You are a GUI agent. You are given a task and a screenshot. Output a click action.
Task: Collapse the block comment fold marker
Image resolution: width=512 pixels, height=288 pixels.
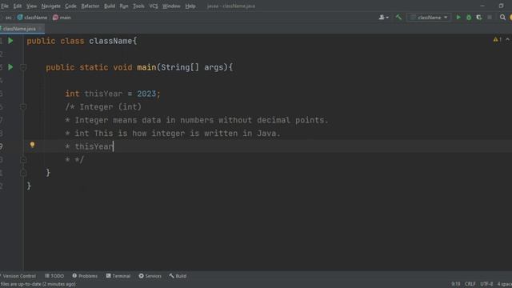pos(23,106)
